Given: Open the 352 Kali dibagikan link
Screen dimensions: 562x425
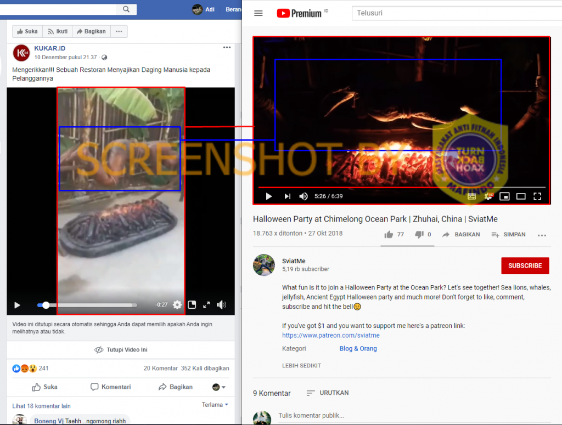Looking at the screenshot, I should pos(205,368).
